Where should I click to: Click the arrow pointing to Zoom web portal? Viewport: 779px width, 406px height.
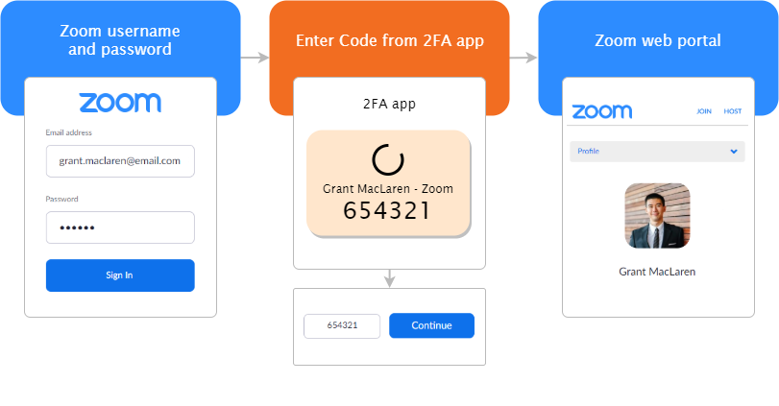pyautogui.click(x=523, y=58)
